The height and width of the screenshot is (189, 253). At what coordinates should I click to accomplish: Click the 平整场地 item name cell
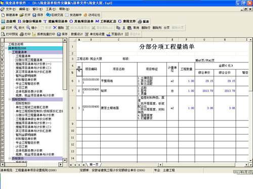119,81
